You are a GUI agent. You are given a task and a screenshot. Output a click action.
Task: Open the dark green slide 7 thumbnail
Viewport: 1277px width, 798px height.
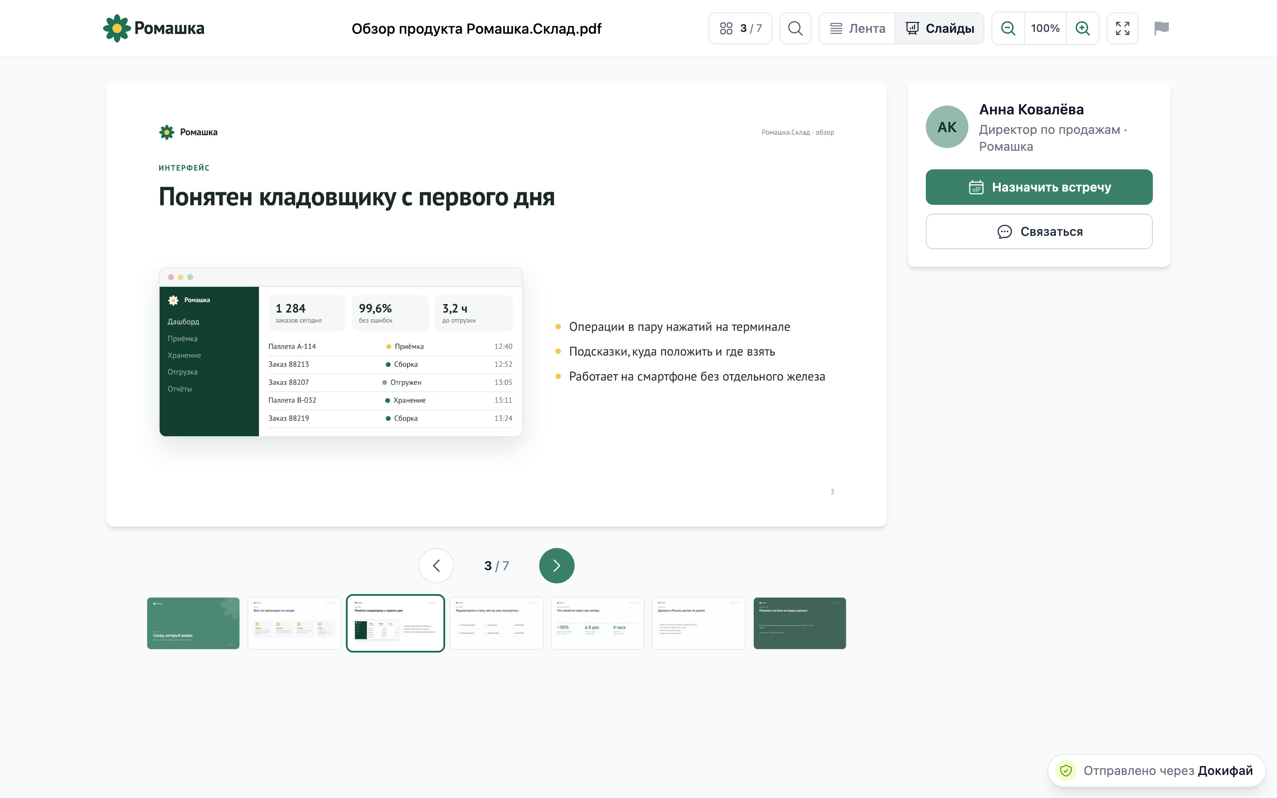(x=799, y=623)
